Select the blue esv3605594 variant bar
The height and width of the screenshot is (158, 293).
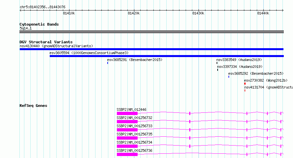(x=167, y=56)
